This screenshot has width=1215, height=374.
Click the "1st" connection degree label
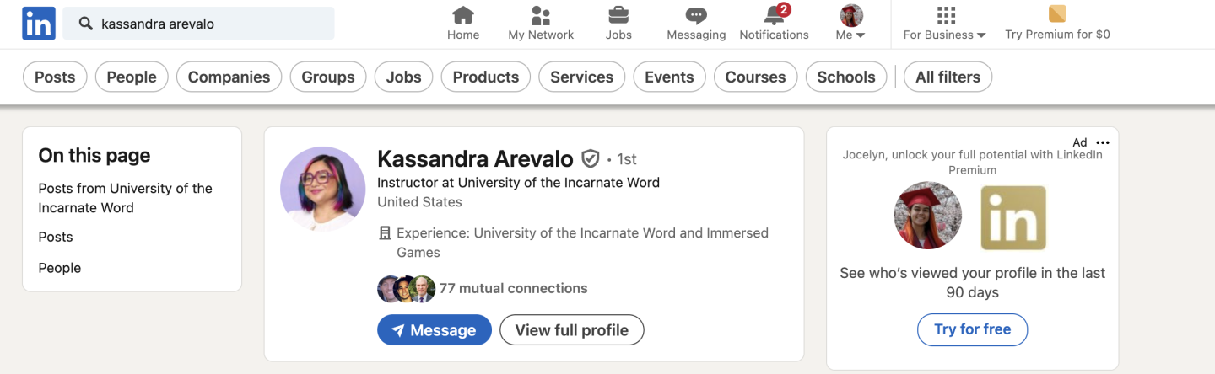click(626, 159)
